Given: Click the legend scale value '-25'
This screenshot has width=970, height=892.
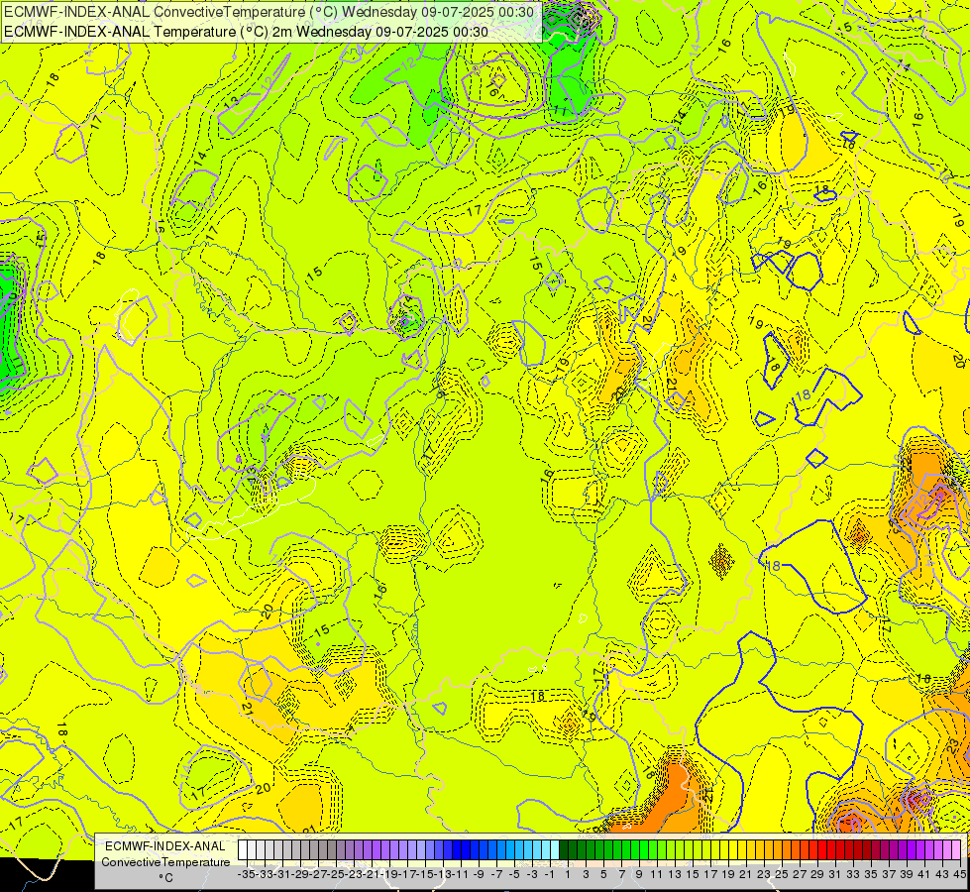Looking at the screenshot, I should [337, 874].
